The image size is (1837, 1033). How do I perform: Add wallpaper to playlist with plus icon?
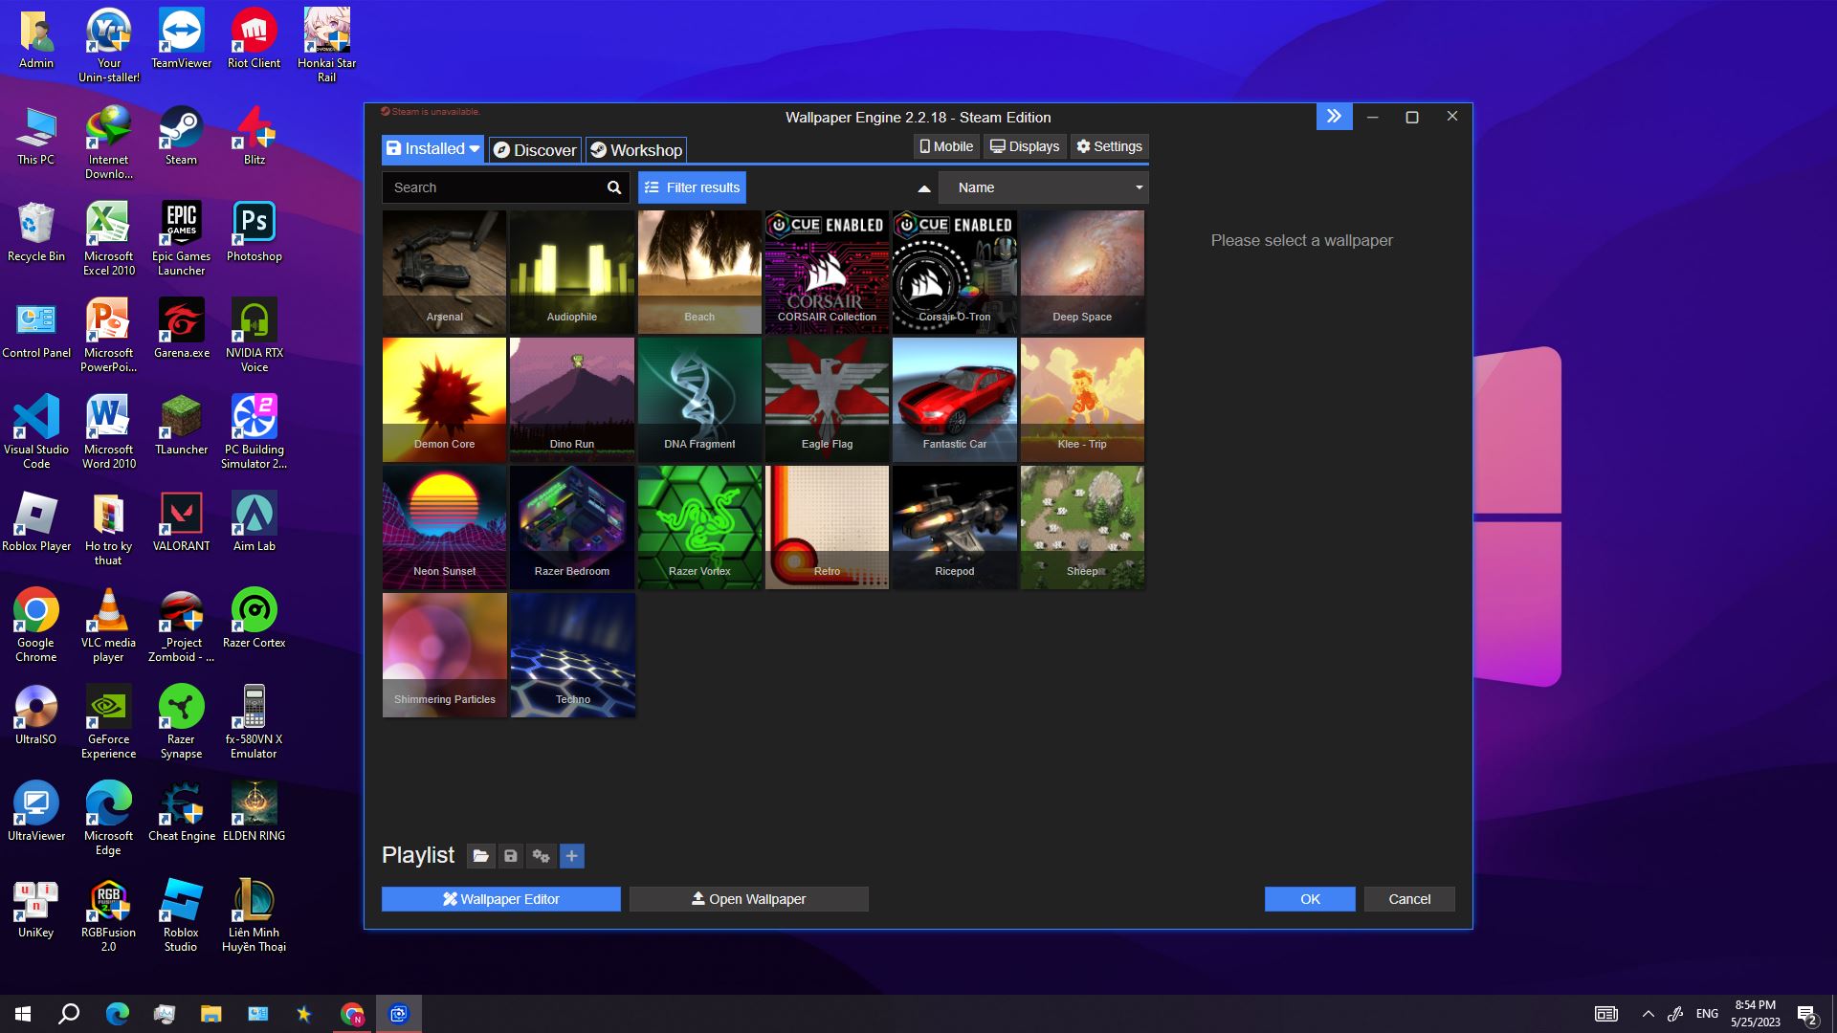pyautogui.click(x=571, y=856)
